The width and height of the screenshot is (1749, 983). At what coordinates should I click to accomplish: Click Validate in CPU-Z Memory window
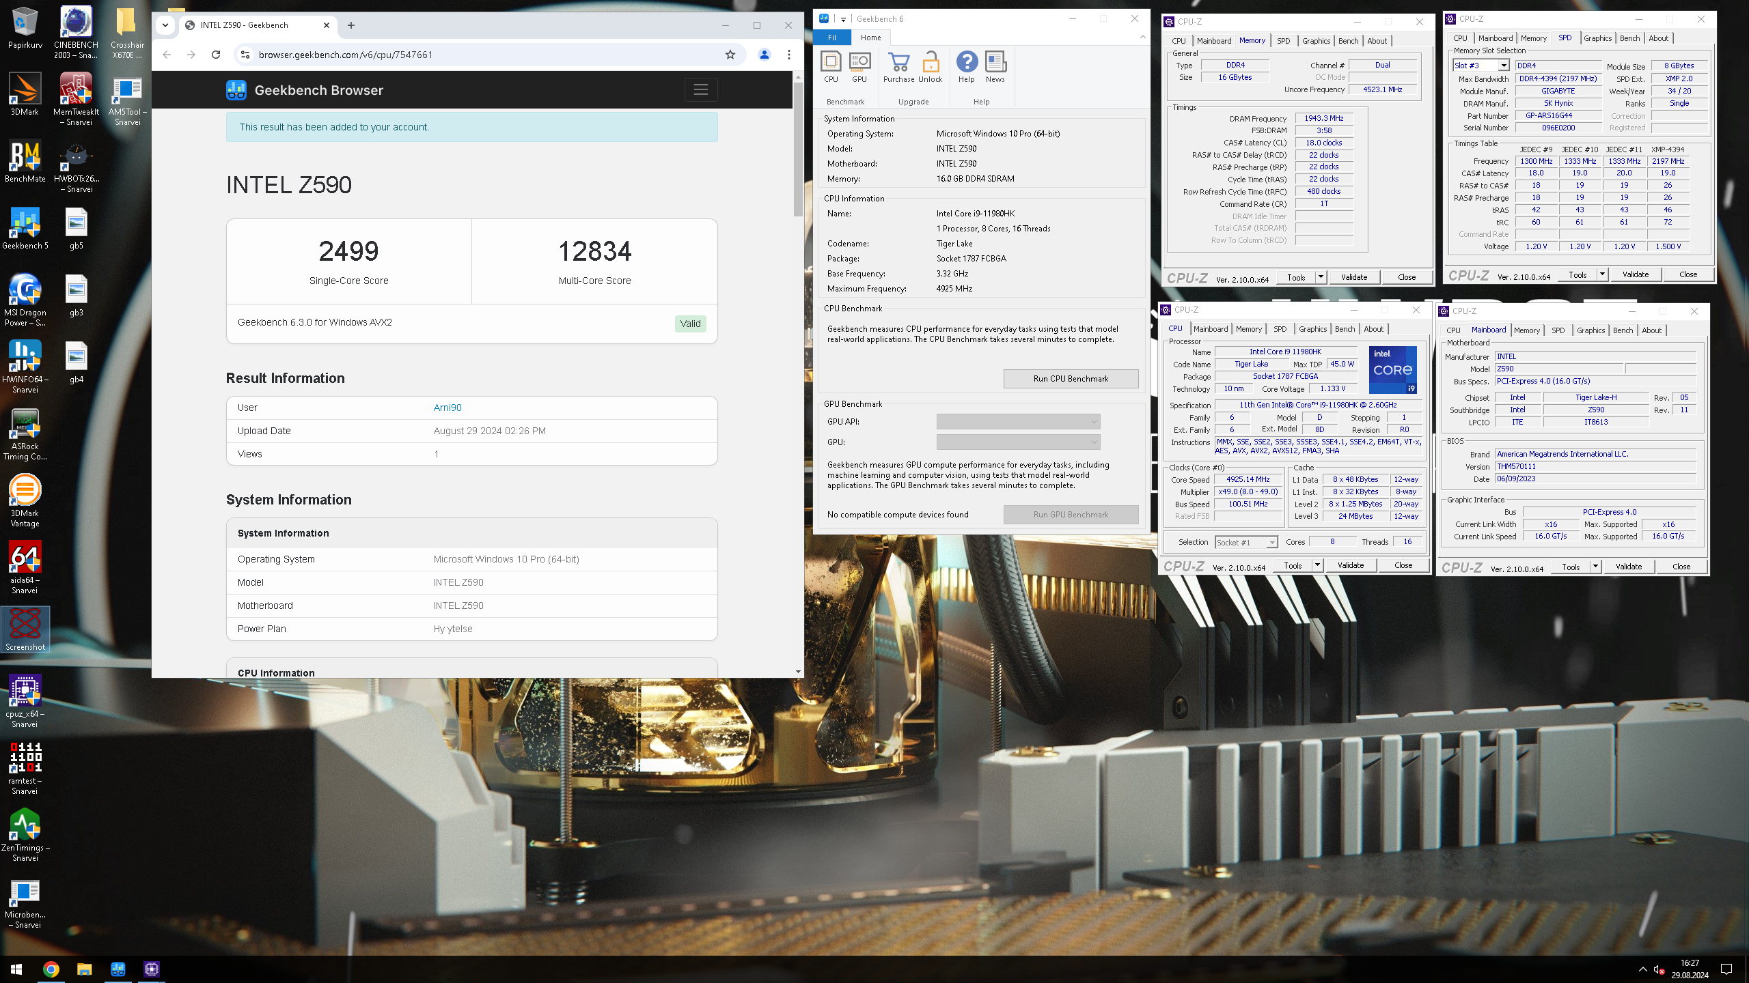[1353, 277]
